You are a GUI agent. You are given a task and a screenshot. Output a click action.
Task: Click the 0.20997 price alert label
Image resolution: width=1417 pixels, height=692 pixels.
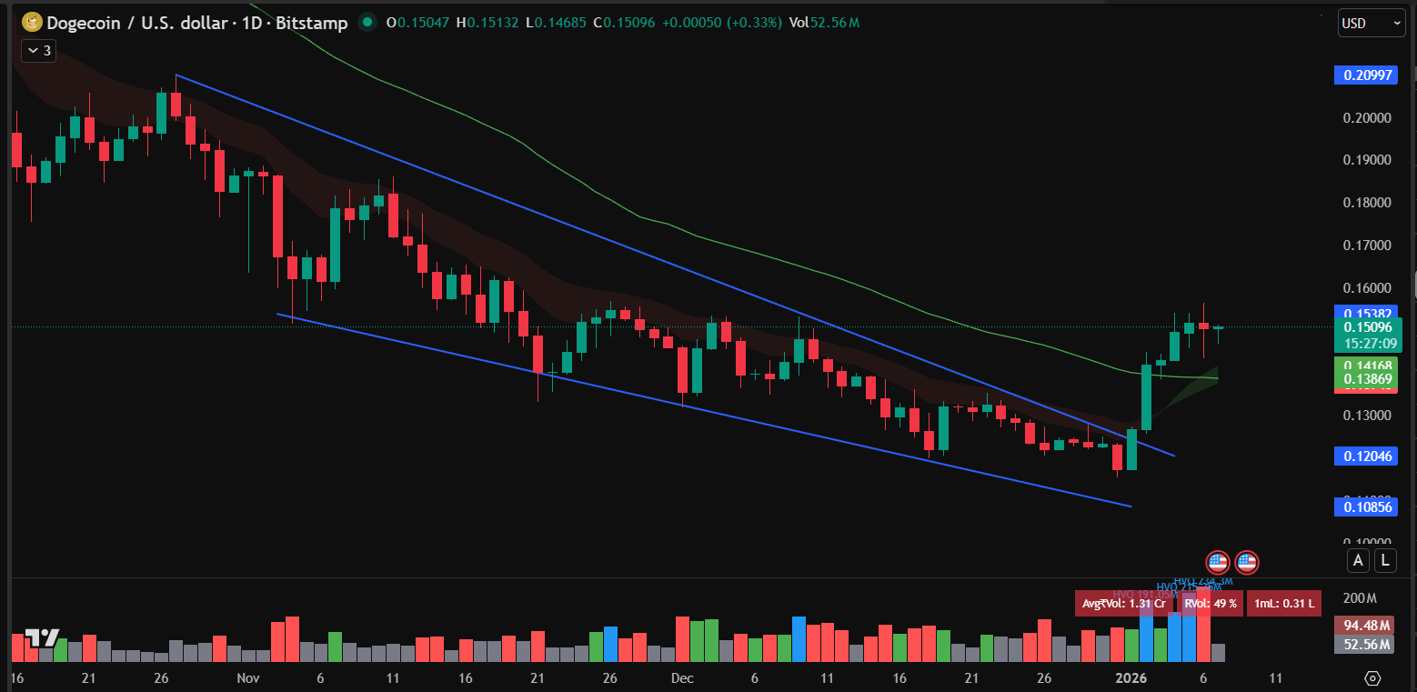pos(1365,75)
